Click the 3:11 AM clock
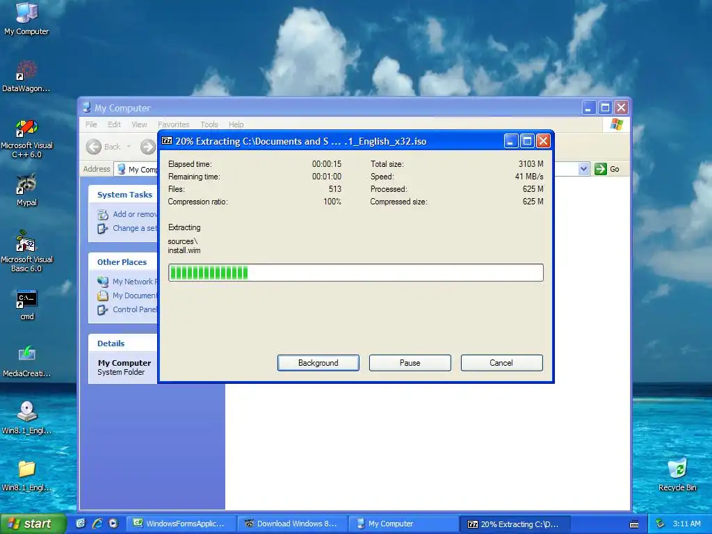The width and height of the screenshot is (712, 534). click(686, 524)
